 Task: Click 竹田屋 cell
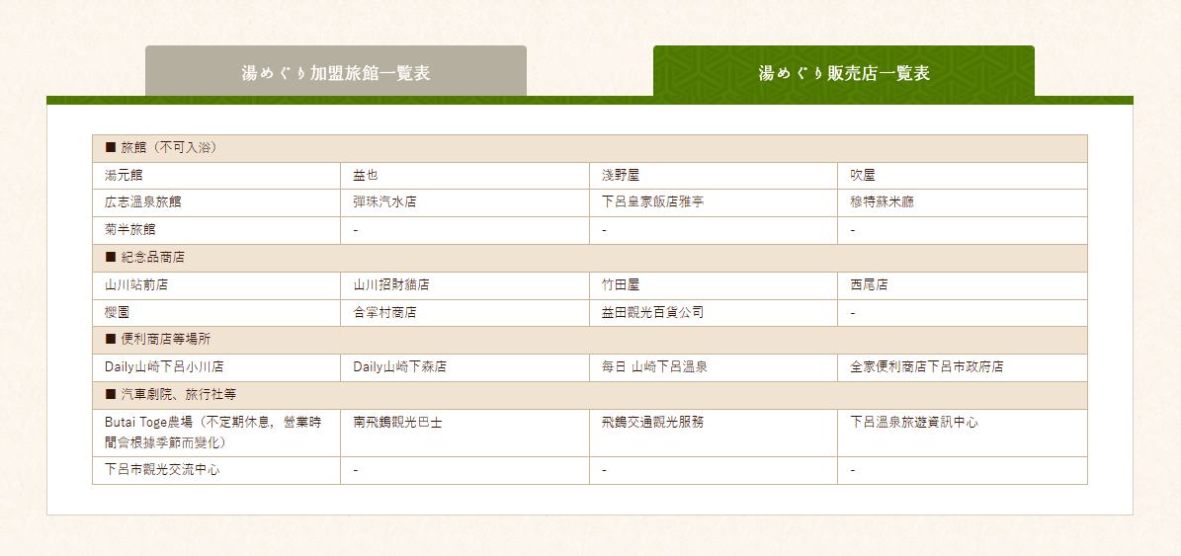[714, 285]
